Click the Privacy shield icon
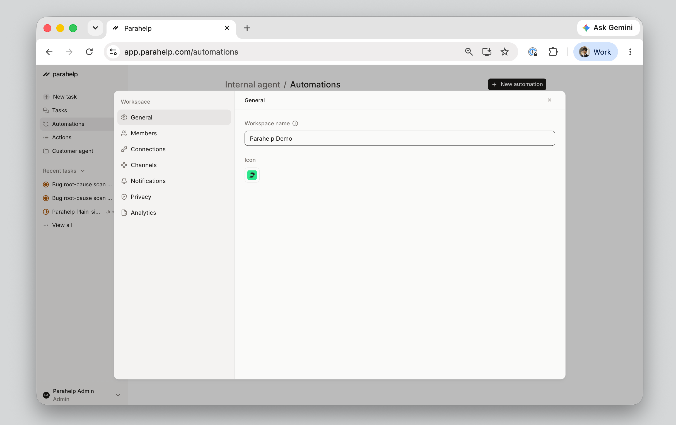Screen dimensions: 676x425 point(124,197)
